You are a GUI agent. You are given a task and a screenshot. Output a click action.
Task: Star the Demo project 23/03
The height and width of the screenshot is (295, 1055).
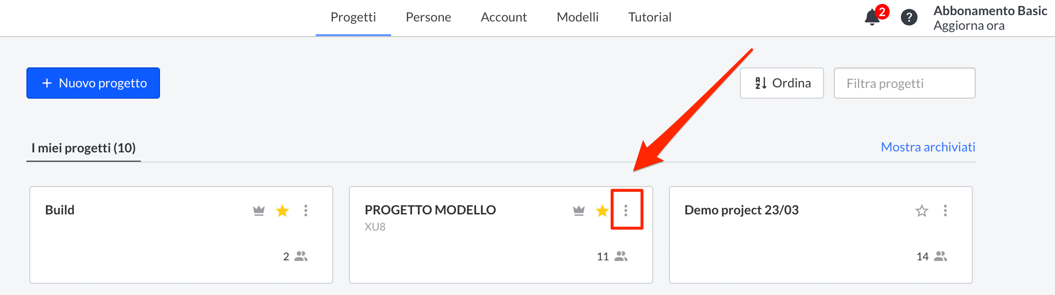tap(922, 211)
